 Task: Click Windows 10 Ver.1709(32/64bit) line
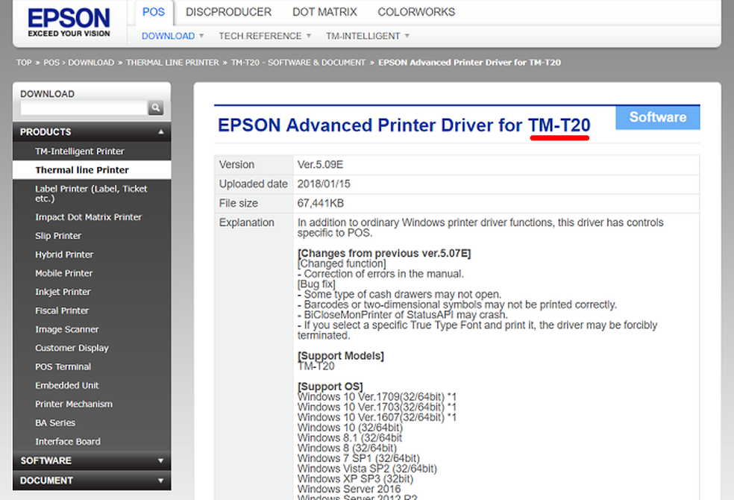tap(377, 397)
